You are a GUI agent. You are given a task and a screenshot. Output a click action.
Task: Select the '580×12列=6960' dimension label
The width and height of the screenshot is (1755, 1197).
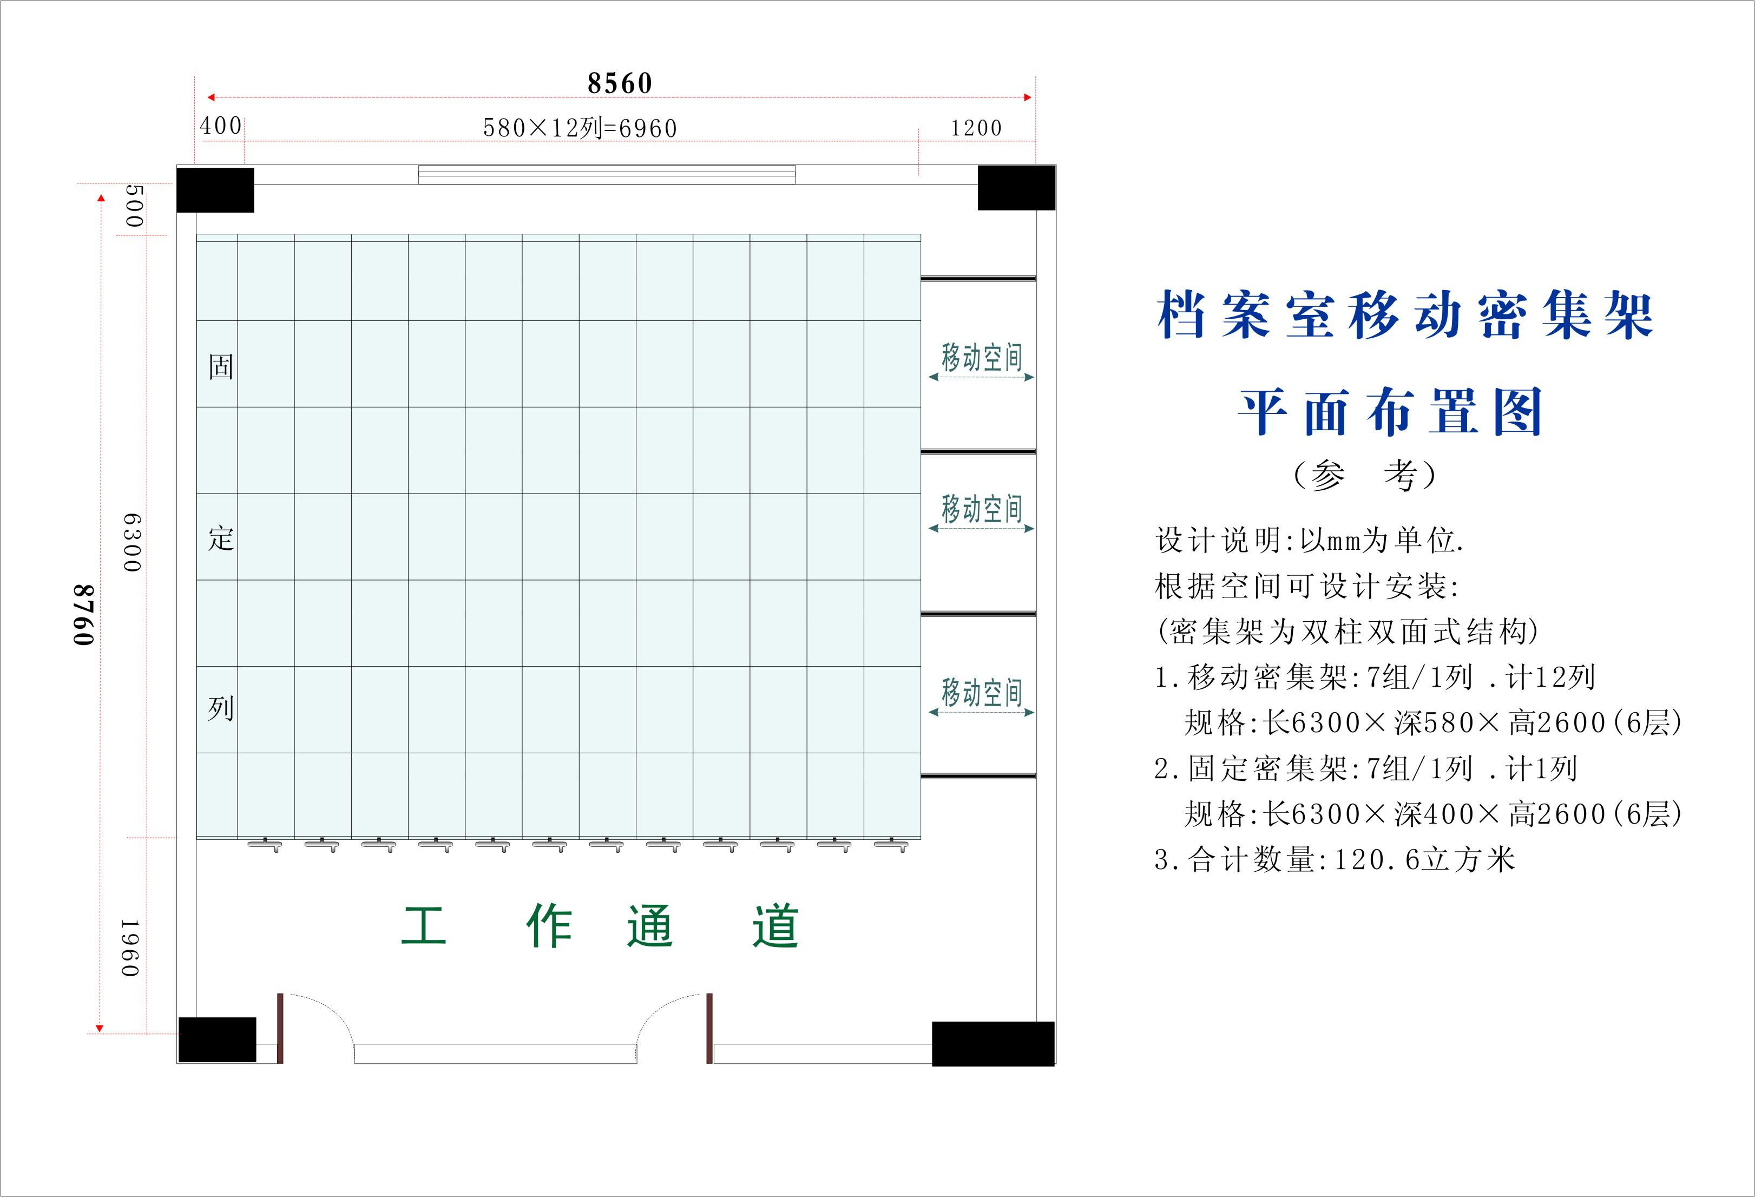(580, 128)
